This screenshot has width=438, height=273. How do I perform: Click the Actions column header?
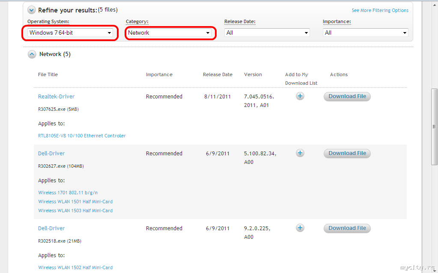339,74
